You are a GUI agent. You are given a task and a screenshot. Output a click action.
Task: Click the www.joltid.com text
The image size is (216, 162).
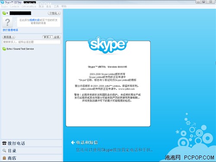point(127,89)
